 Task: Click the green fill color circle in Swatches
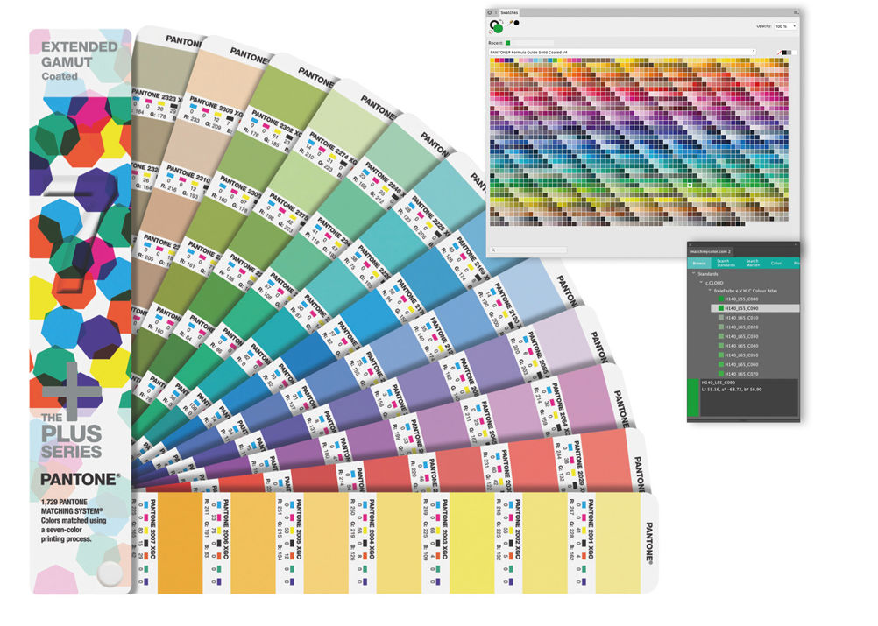click(498, 28)
